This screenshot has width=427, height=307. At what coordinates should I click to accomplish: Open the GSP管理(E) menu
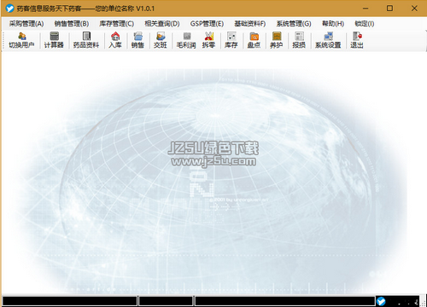point(207,24)
